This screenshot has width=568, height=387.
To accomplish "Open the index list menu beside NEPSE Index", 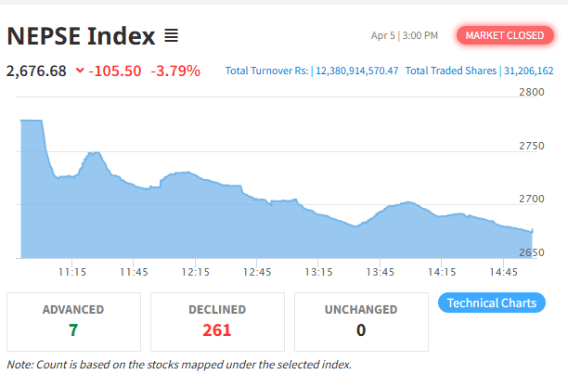I will click(x=171, y=36).
